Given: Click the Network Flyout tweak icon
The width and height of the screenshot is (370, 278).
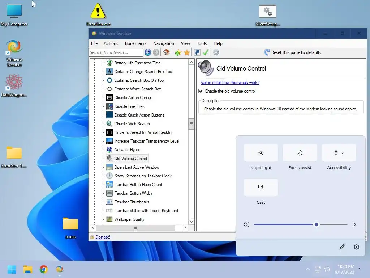Looking at the screenshot, I should (109, 149).
